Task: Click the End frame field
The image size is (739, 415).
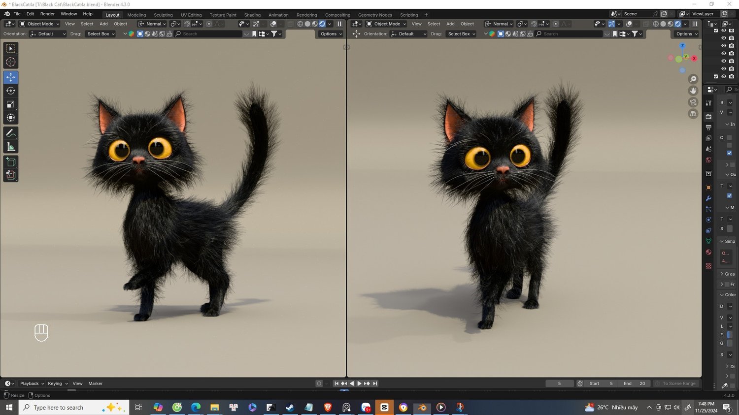Action: (x=635, y=383)
